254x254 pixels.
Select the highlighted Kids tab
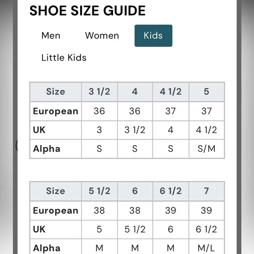point(153,35)
